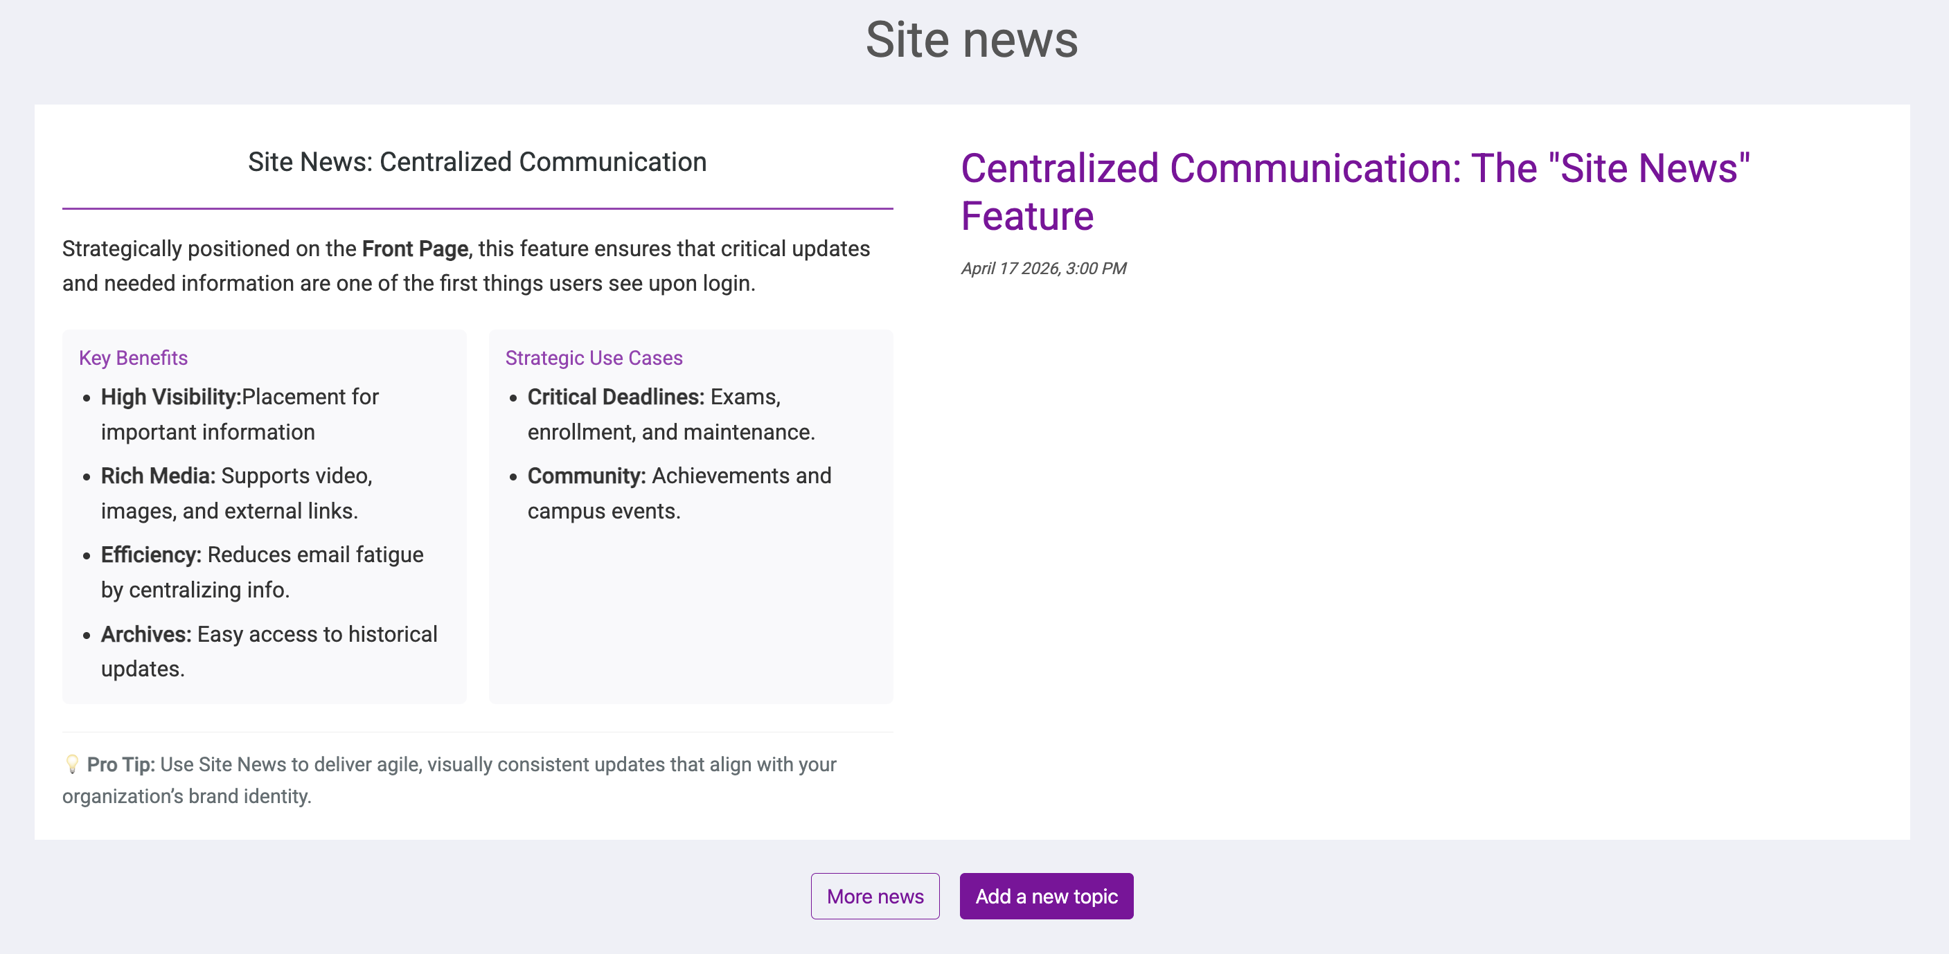Click the Critical Deadlines bullet label
Screen dimensions: 1949x954
(x=615, y=397)
